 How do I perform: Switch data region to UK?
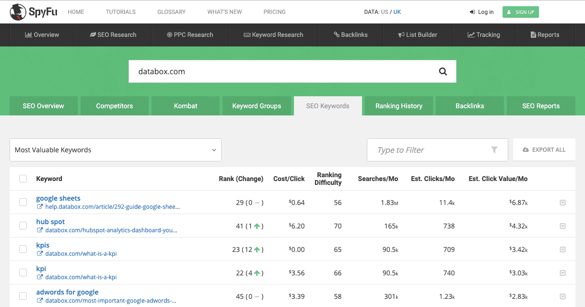pos(397,12)
